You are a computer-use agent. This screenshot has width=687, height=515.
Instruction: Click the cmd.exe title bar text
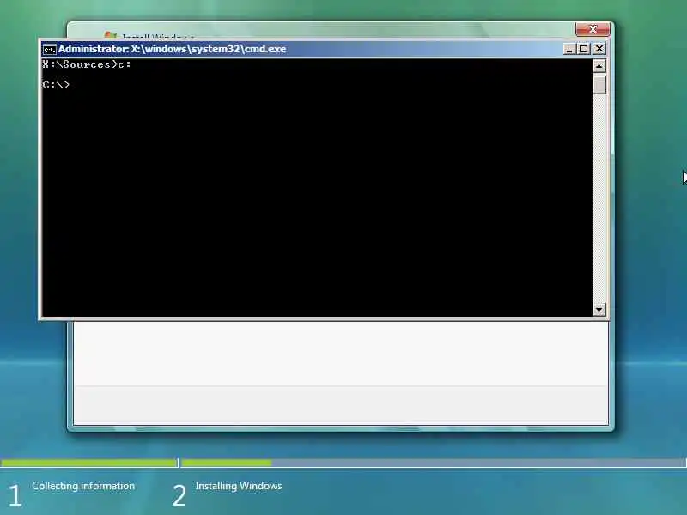173,49
